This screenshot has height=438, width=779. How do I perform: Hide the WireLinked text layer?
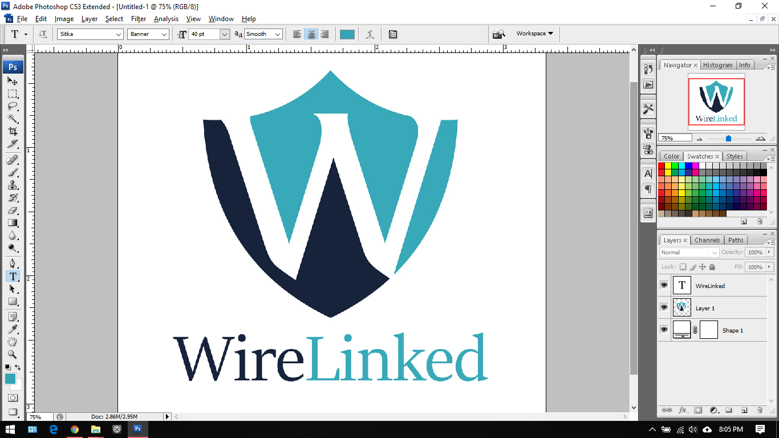(x=664, y=285)
